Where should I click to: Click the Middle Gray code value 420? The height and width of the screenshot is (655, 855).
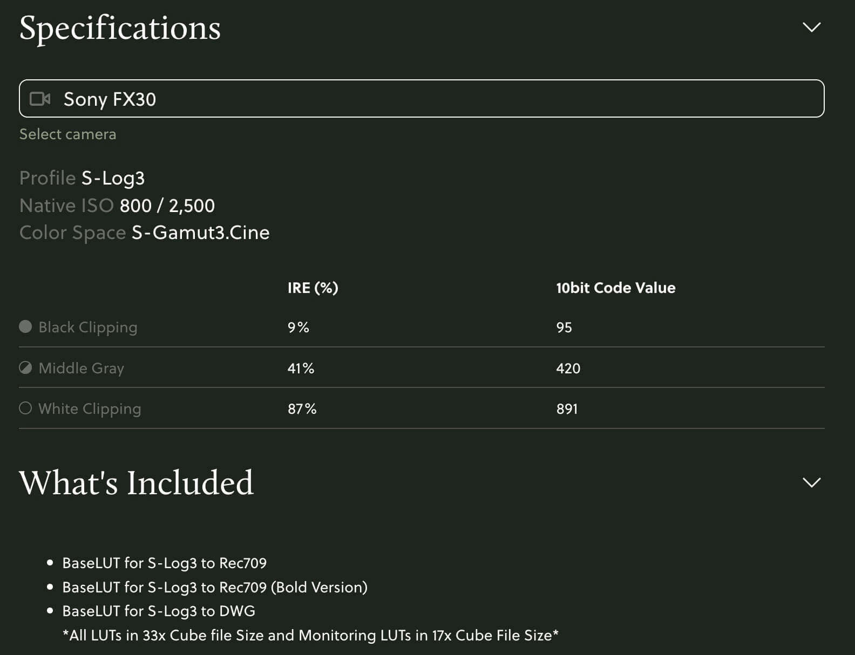[568, 369]
